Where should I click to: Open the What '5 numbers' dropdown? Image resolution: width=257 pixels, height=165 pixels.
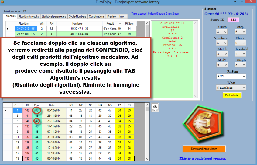point(231,88)
